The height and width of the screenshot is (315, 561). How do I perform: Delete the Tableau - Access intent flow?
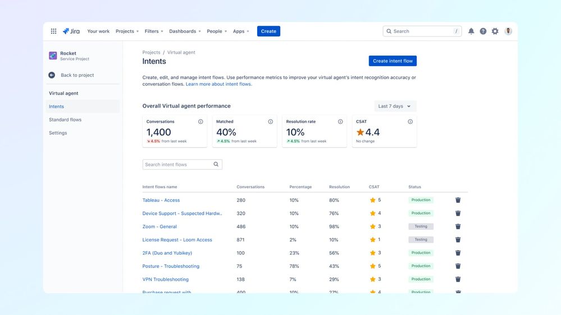(x=458, y=200)
